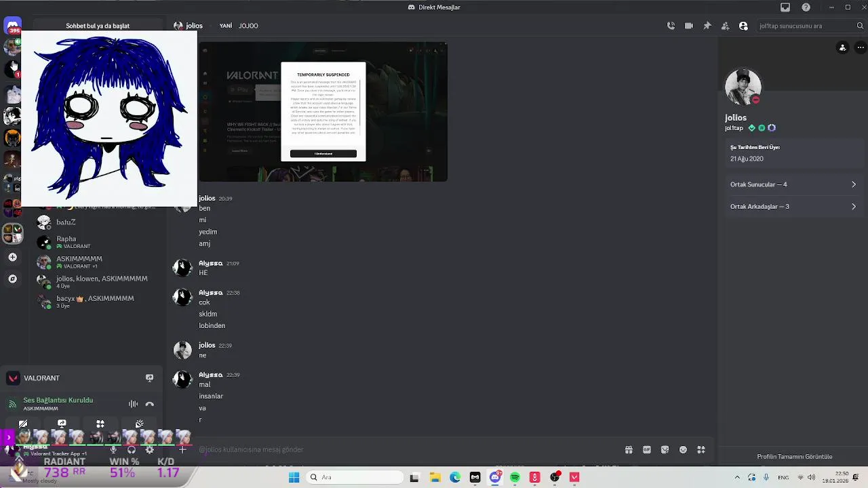
Task: Open the batuZ direct message
Action: [x=99, y=222]
